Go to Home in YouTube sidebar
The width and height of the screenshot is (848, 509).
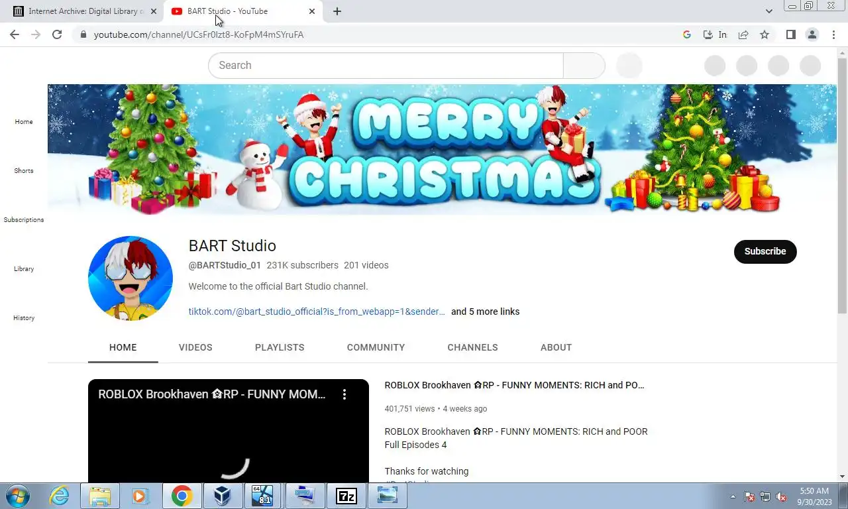tap(24, 122)
